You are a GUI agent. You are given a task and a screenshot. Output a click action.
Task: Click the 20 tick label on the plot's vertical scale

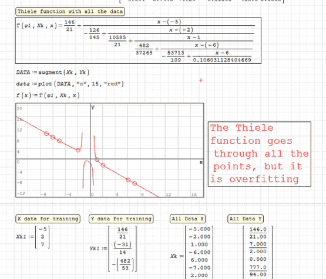coord(19,108)
